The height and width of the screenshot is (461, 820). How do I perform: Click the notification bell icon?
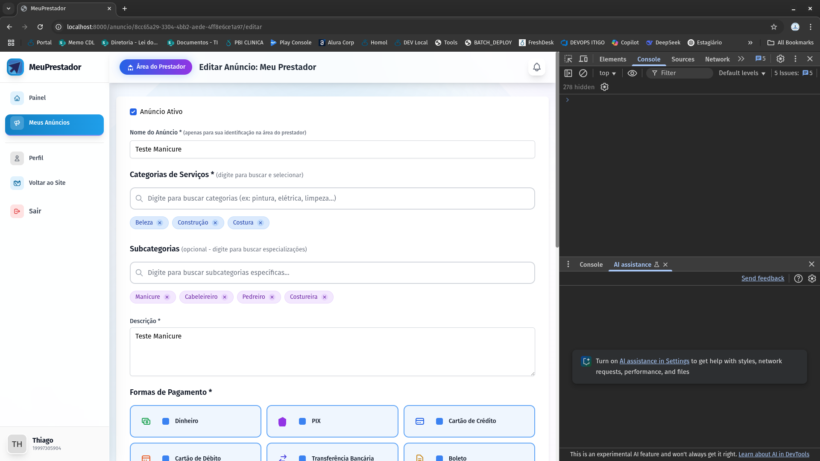(537, 67)
